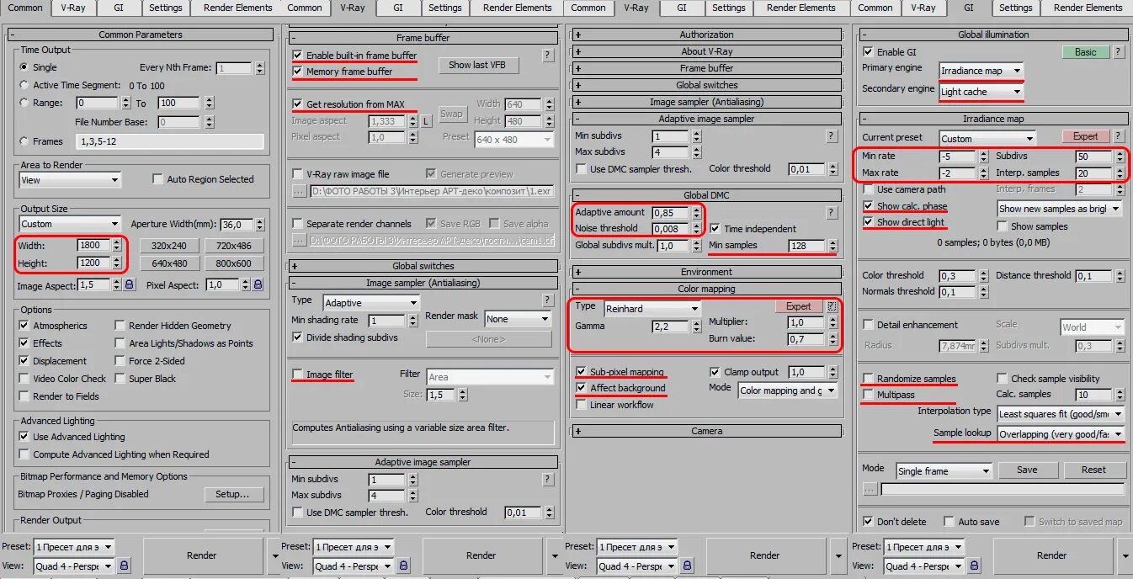Open Output Size Custom dropdown

(x=71, y=224)
